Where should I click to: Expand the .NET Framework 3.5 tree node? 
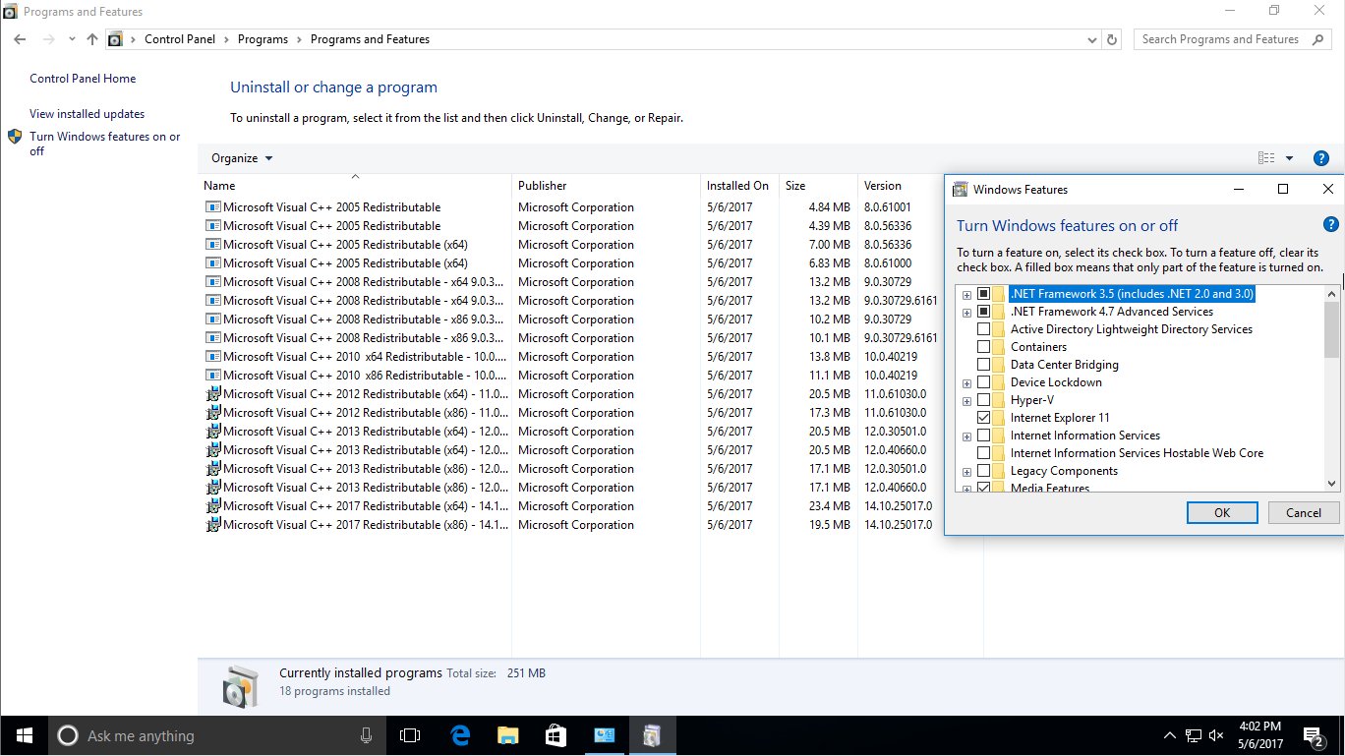click(967, 295)
